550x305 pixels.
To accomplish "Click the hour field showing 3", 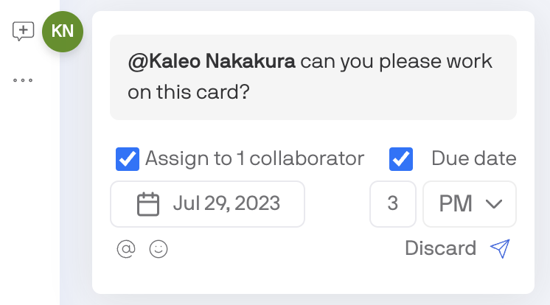I will (392, 204).
